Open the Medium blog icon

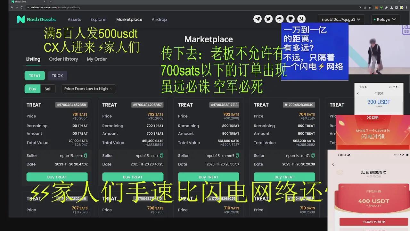(x=301, y=19)
